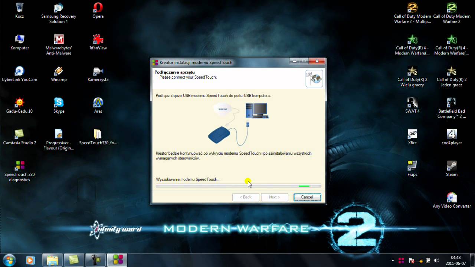Select the Gadu-Gadu 10 desktop icon
This screenshot has height=267, width=475.
(20, 105)
